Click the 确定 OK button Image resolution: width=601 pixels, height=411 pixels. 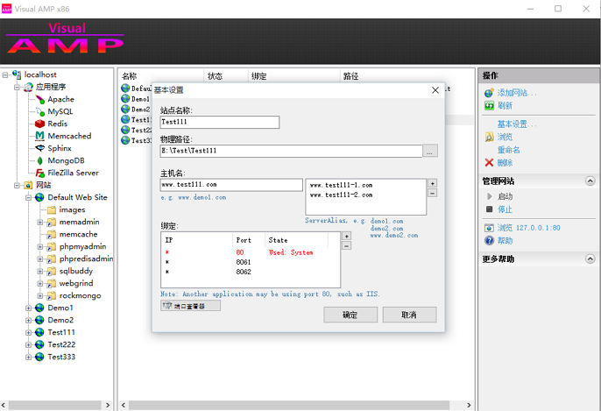tap(350, 315)
